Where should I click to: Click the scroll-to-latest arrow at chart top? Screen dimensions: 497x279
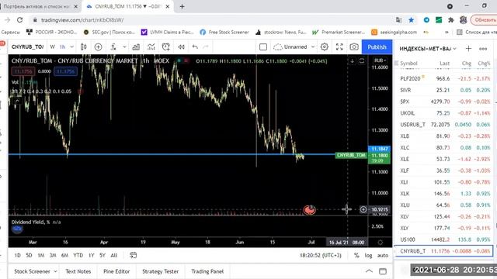click(x=352, y=60)
